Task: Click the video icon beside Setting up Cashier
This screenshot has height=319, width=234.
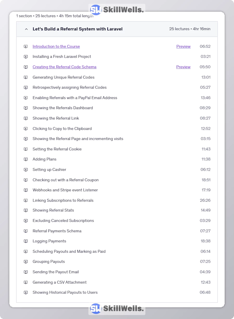Action: (26, 170)
